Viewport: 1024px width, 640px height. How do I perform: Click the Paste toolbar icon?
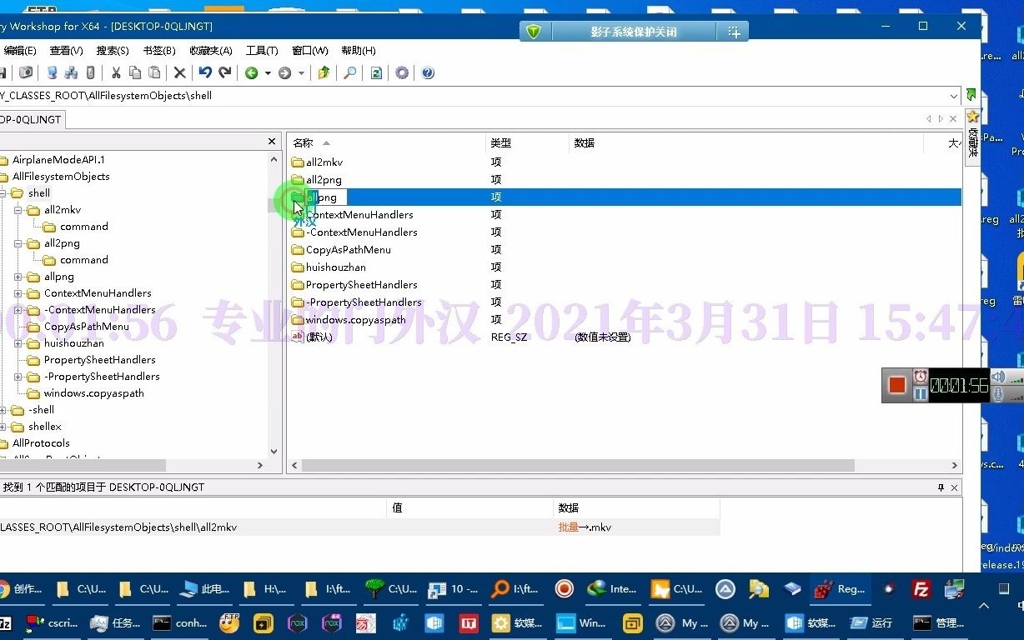coord(154,72)
